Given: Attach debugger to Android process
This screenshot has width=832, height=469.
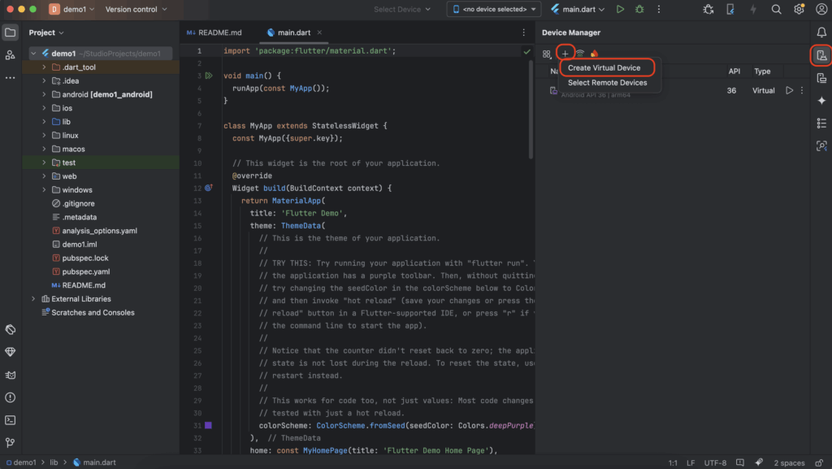Looking at the screenshot, I should coord(708,9).
